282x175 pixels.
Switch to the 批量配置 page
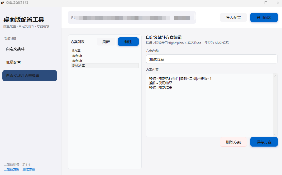[13, 62]
